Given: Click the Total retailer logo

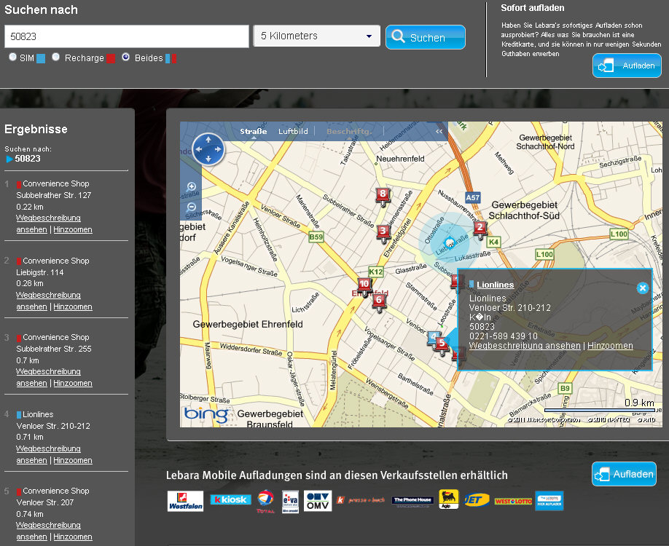Looking at the screenshot, I should click(x=265, y=502).
